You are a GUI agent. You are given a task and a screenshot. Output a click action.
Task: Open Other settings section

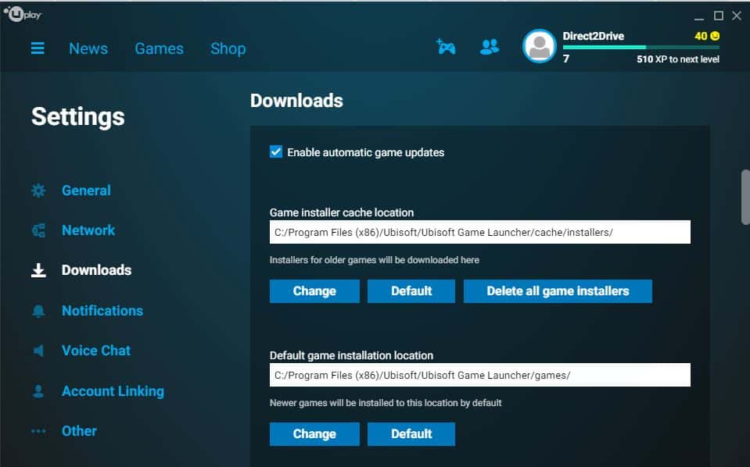click(80, 431)
